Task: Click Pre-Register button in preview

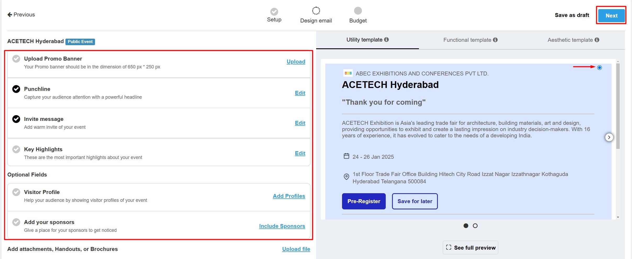Action: [x=364, y=201]
